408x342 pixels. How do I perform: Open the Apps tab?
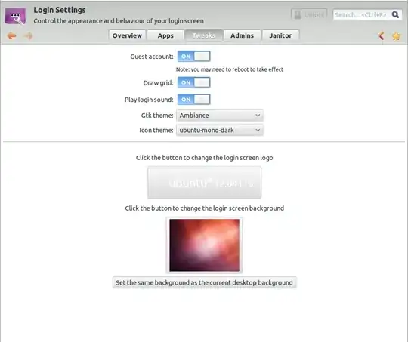tap(165, 35)
